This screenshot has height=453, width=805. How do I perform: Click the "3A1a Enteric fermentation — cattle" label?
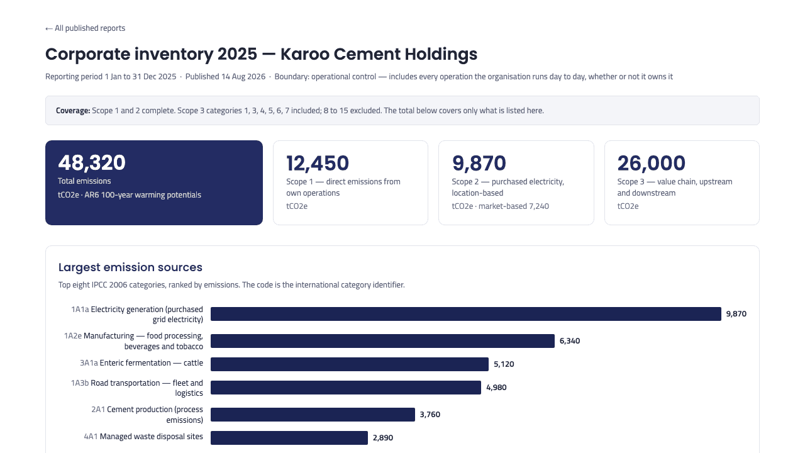click(142, 363)
